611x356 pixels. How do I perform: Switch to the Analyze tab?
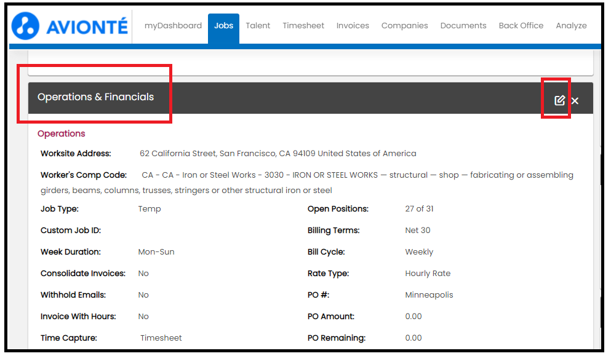tap(571, 26)
